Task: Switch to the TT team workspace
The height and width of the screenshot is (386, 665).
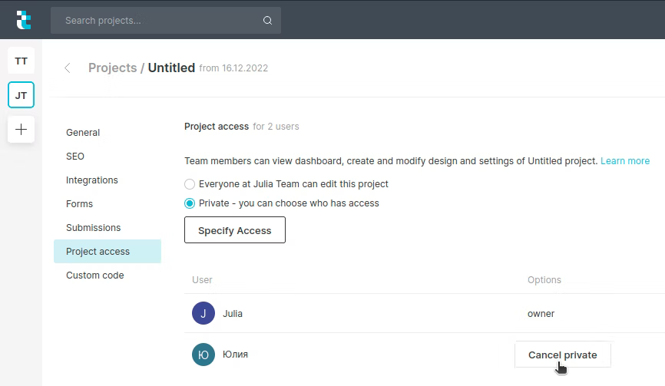Action: click(22, 61)
